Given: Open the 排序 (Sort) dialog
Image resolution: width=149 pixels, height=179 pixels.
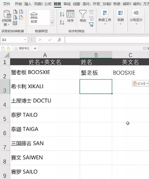Looking at the screenshot, I should click(x=70, y=16).
